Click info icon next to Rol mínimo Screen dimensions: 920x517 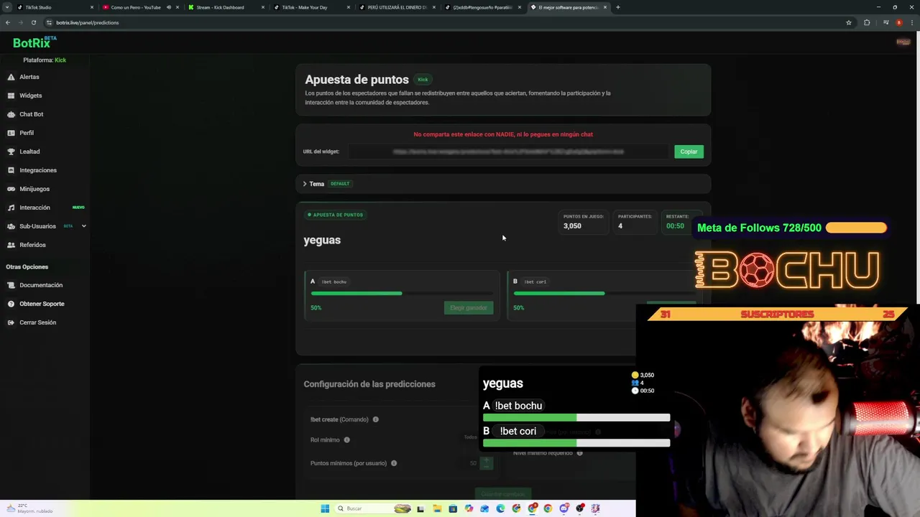click(x=346, y=440)
